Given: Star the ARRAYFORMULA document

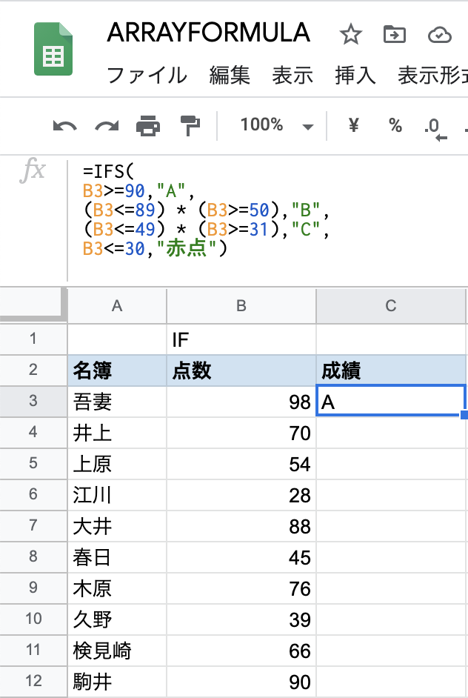Looking at the screenshot, I should pyautogui.click(x=350, y=35).
